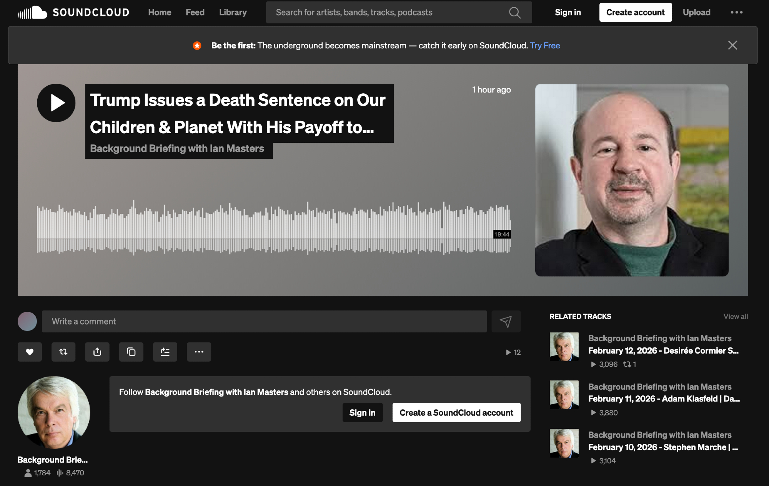Open the track's more options ellipsis button

pos(199,352)
